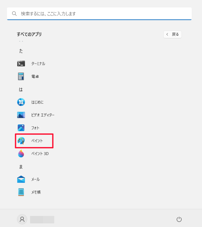Click the メール envelope icon
The width and height of the screenshot is (202, 227).
pyautogui.click(x=21, y=179)
